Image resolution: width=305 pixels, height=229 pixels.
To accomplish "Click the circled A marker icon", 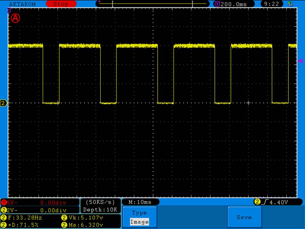I will [x=15, y=18].
